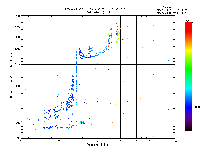Click the '2' MHz frequency tick label
This screenshot has width=206, height=154.
(x=59, y=141)
